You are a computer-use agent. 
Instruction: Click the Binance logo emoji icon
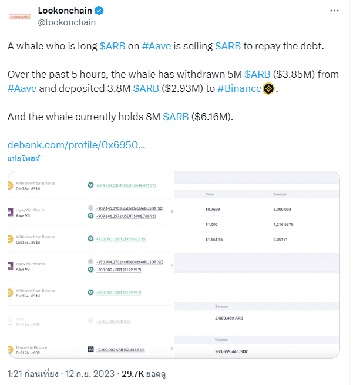pos(269,89)
